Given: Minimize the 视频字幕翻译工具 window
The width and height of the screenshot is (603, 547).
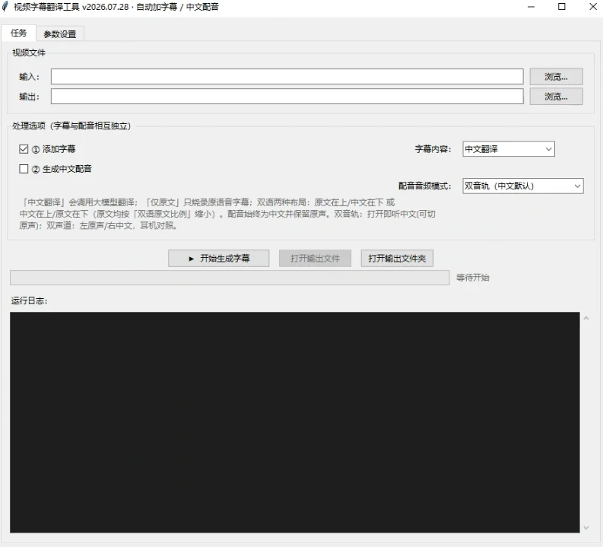Looking at the screenshot, I should click(x=531, y=7).
